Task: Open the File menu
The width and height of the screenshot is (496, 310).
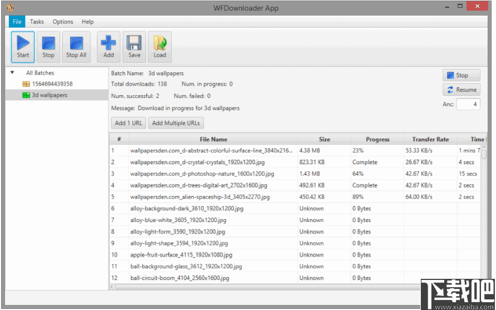Action: tap(17, 22)
